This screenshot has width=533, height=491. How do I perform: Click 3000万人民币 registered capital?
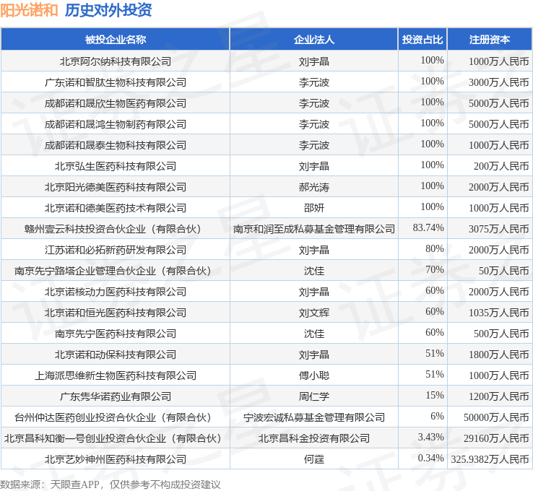[498, 82]
